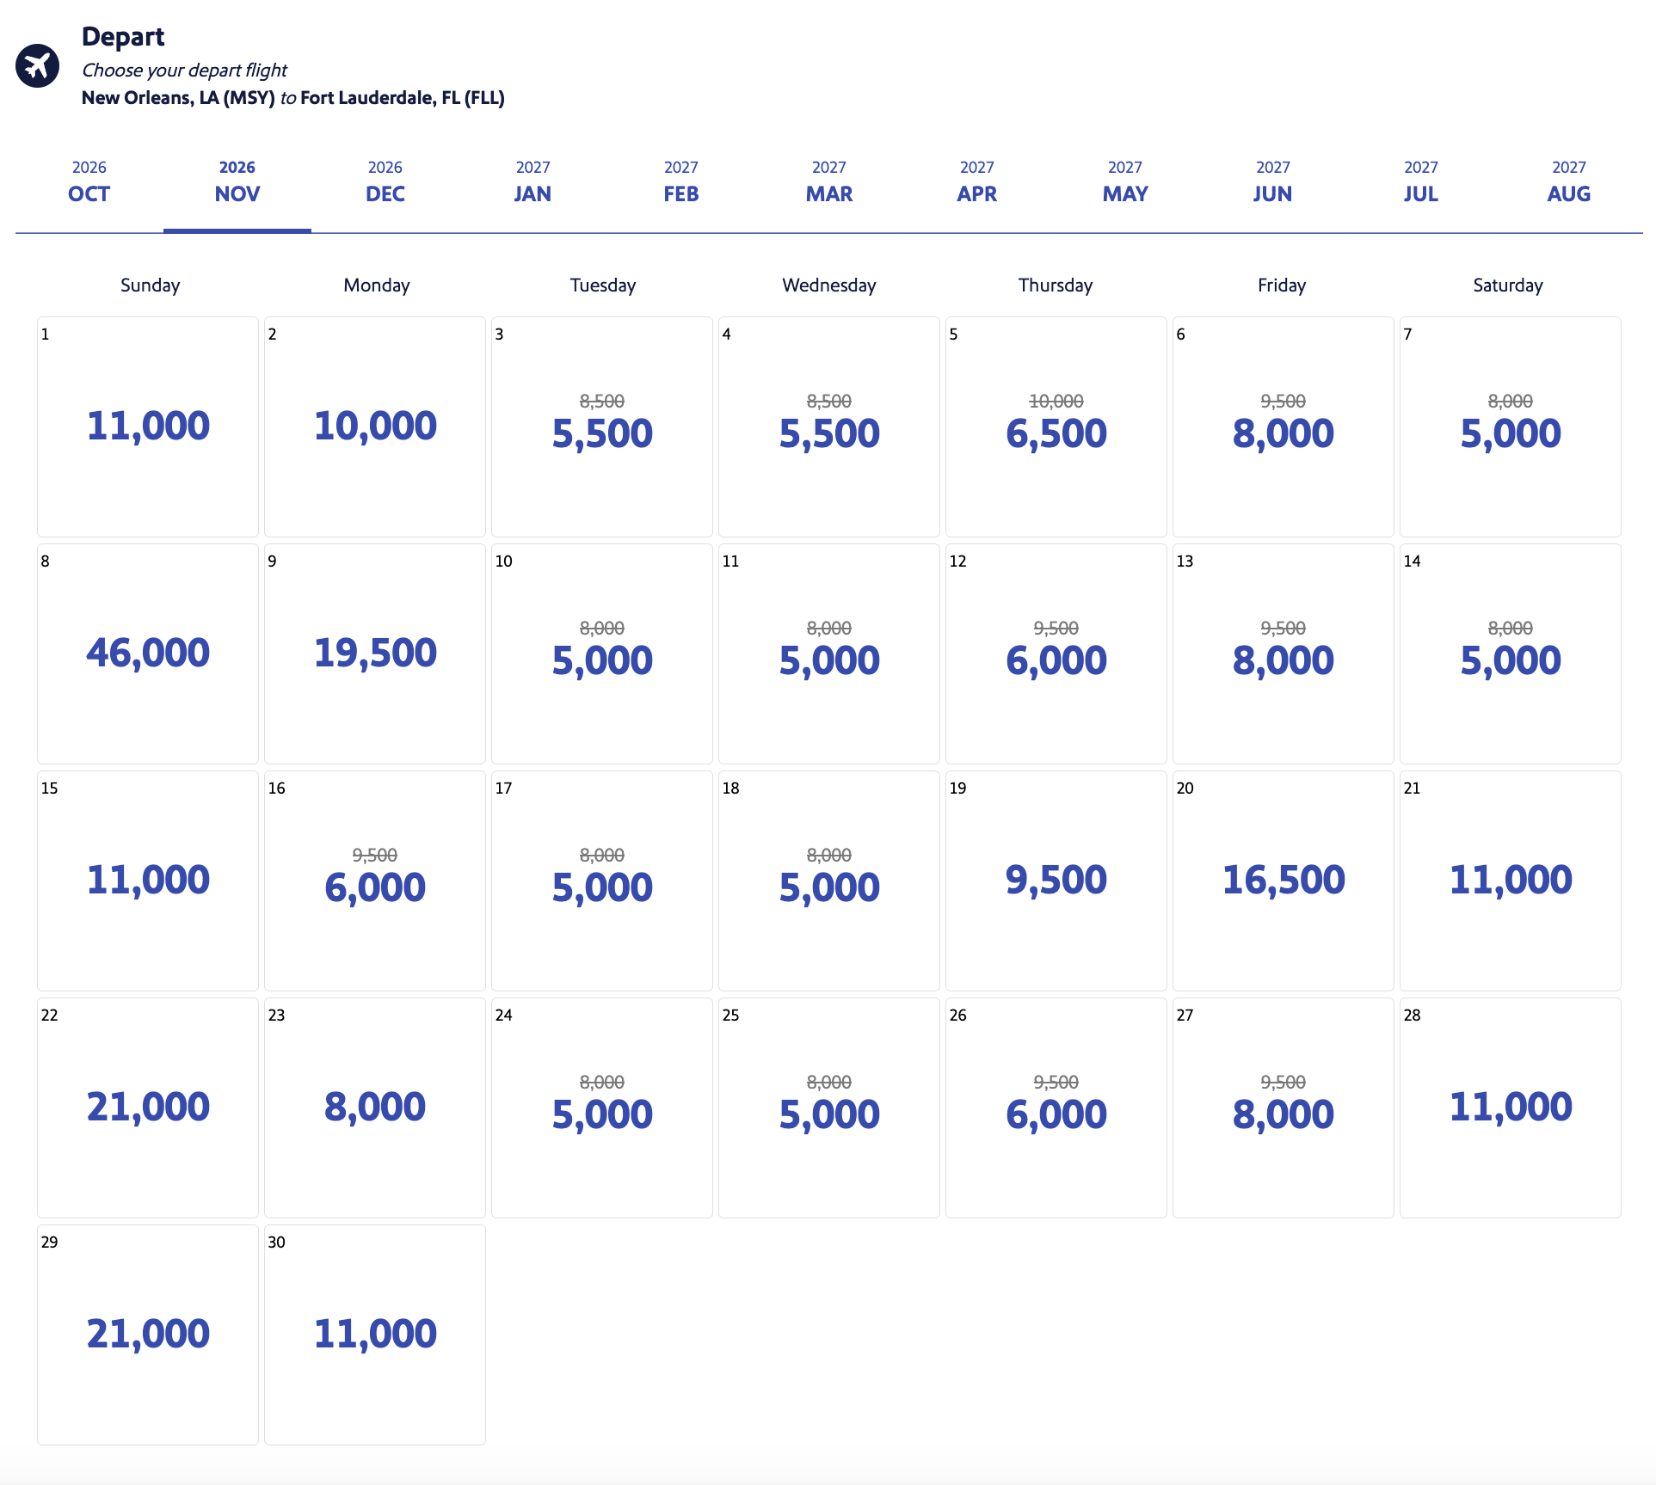Select the JUL 2027 month tab
Screen dimensions: 1656x1485
click(x=1421, y=182)
